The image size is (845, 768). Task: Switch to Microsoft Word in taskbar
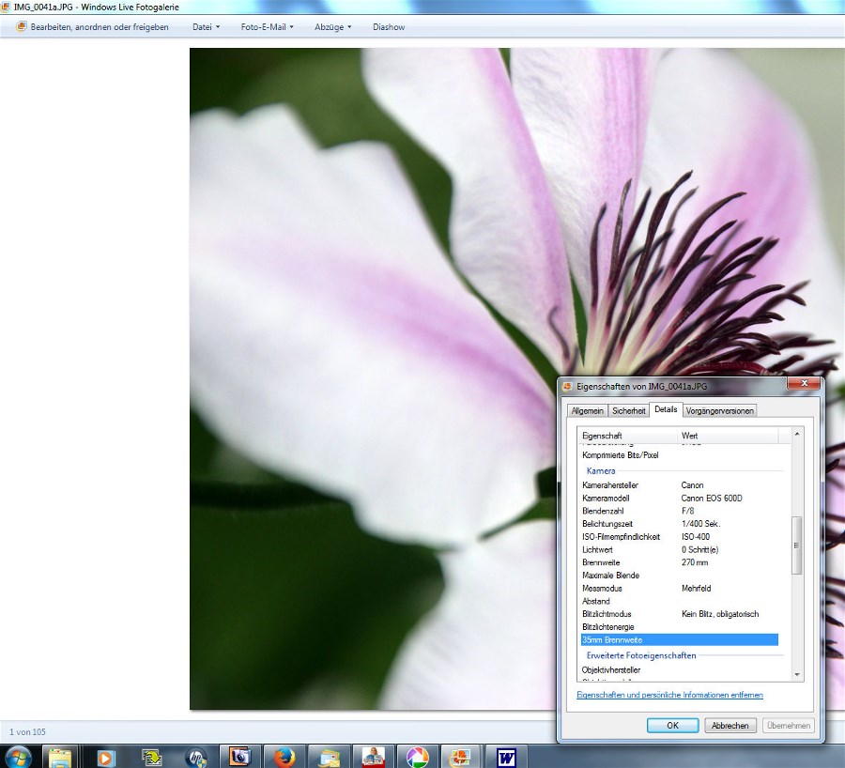[x=507, y=757]
